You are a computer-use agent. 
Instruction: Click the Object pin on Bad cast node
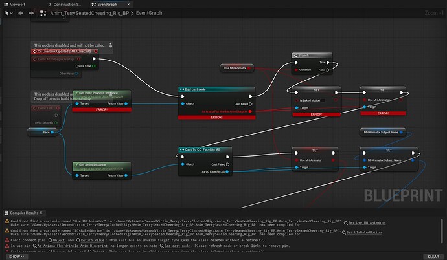click(183, 104)
